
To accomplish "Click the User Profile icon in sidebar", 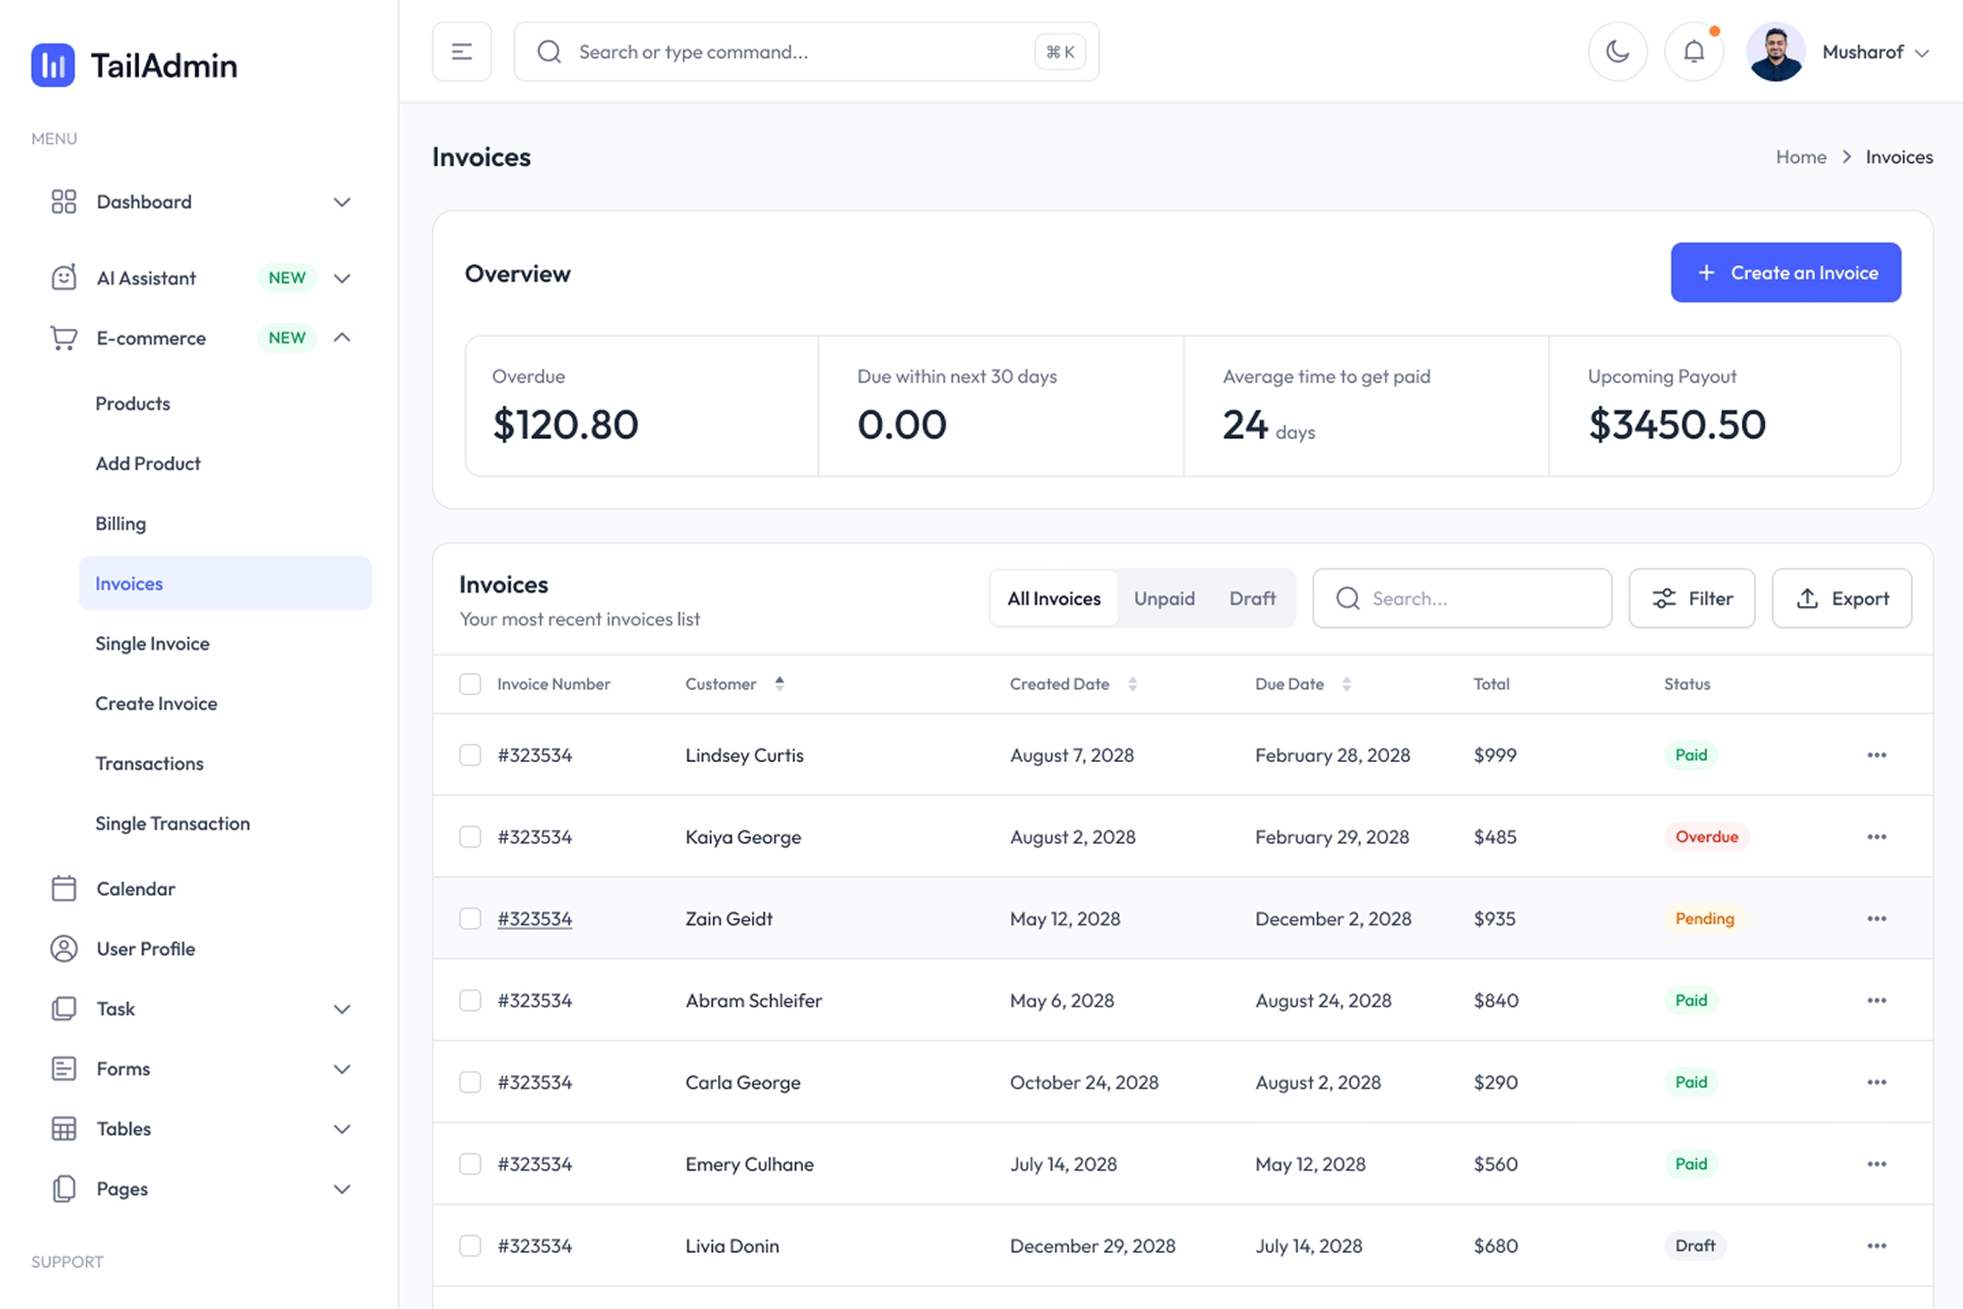I will click(x=63, y=949).
